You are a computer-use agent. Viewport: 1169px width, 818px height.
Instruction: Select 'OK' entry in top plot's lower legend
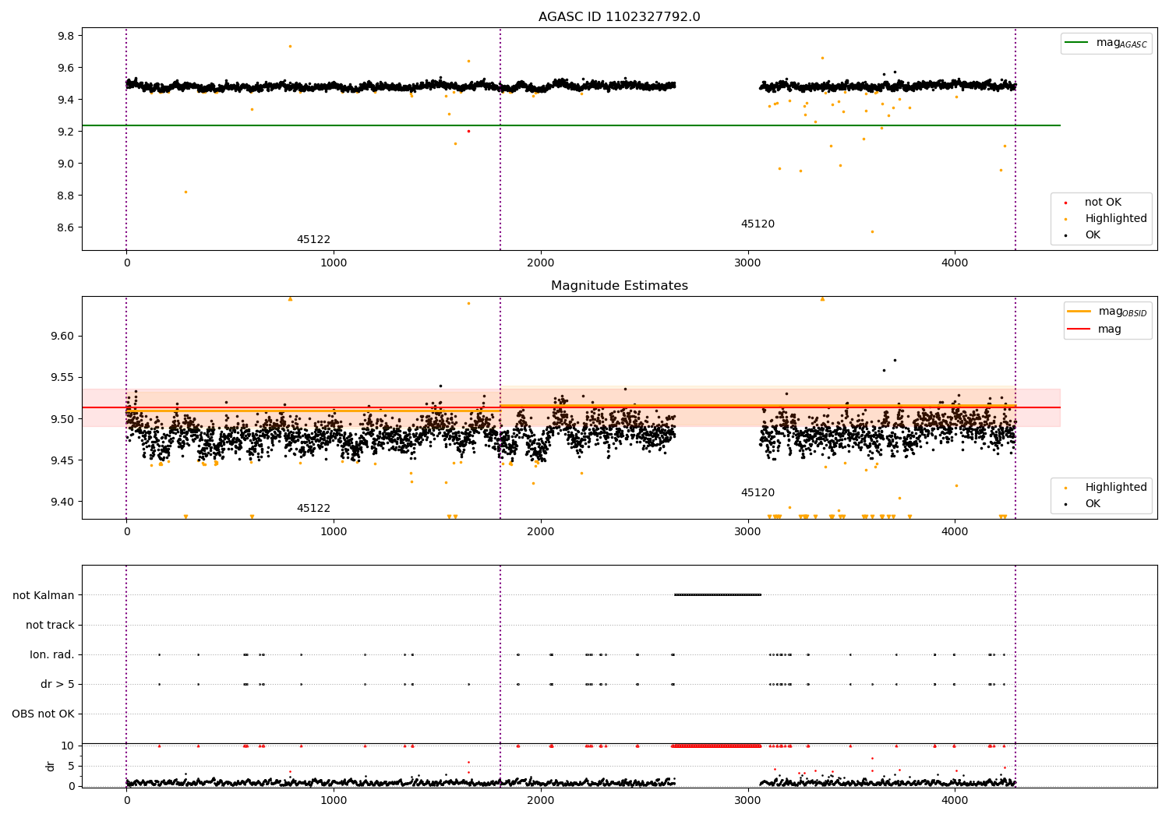[x=1093, y=235]
